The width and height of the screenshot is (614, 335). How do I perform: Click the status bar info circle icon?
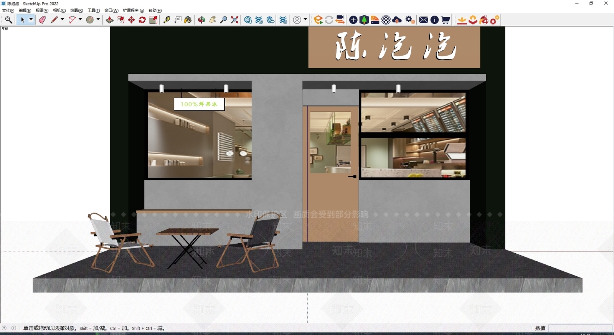click(14, 328)
